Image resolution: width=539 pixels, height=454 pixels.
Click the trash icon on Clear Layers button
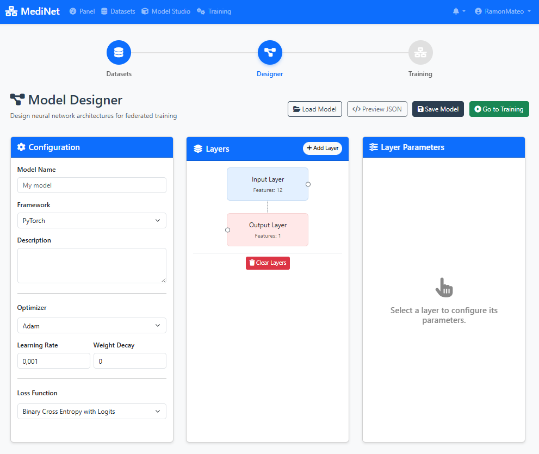click(x=252, y=263)
